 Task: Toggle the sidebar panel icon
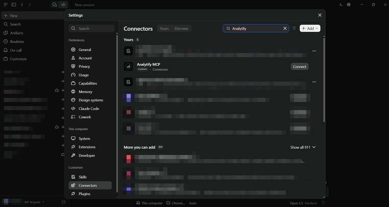coord(14,5)
